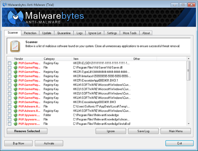Screen dimensions: 198x151
Task: Click the Other column header
Action: (144, 59)
